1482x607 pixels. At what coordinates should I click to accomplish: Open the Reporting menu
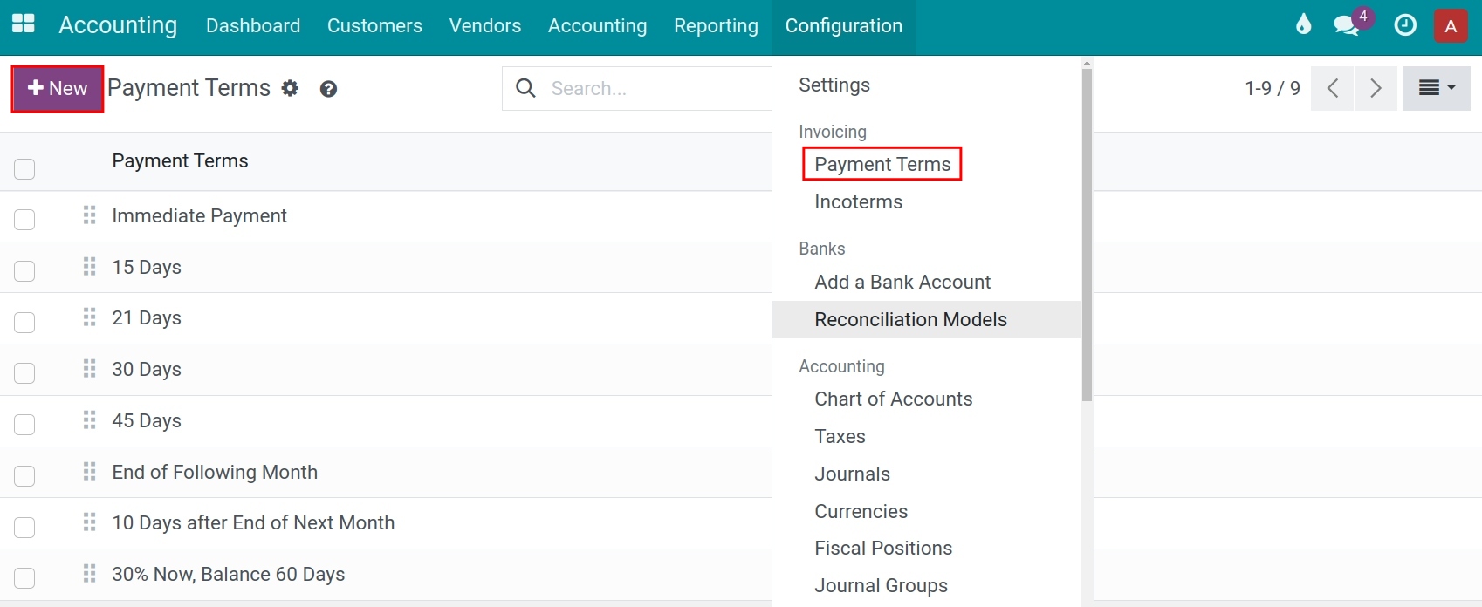click(x=716, y=26)
